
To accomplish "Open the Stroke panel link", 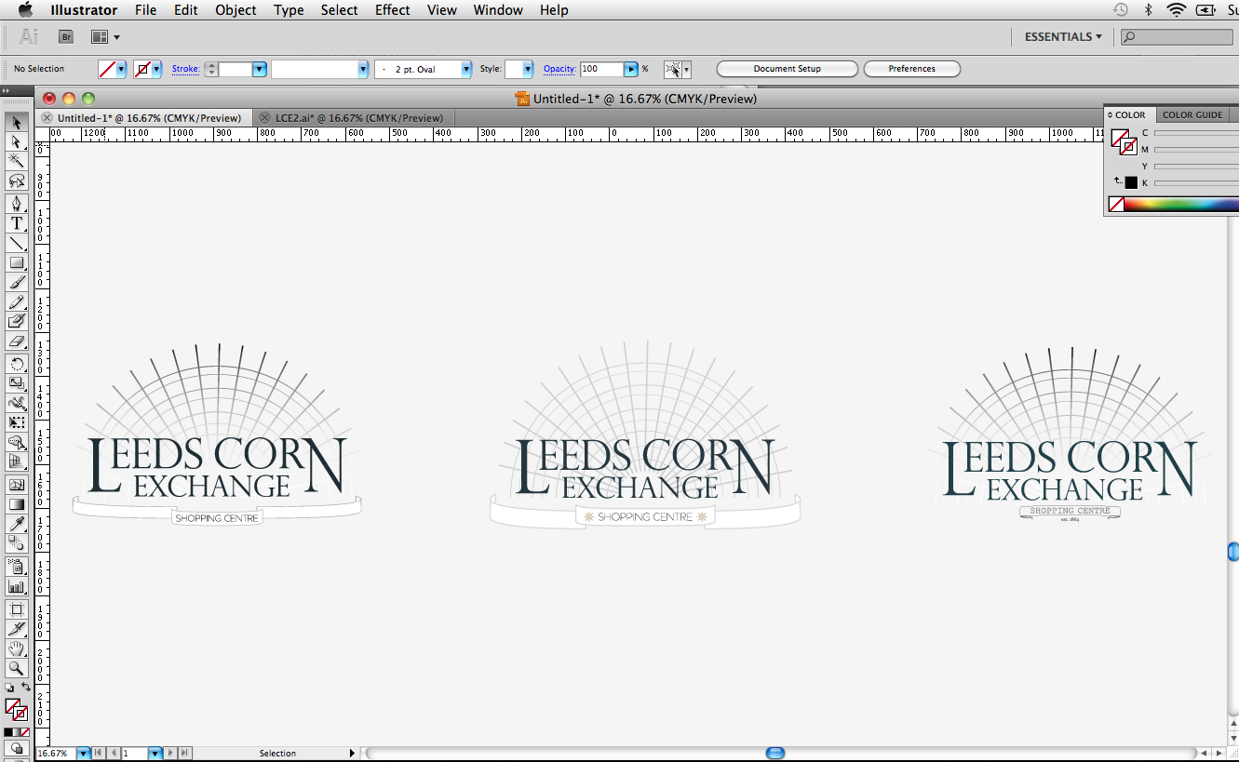I will tap(185, 69).
